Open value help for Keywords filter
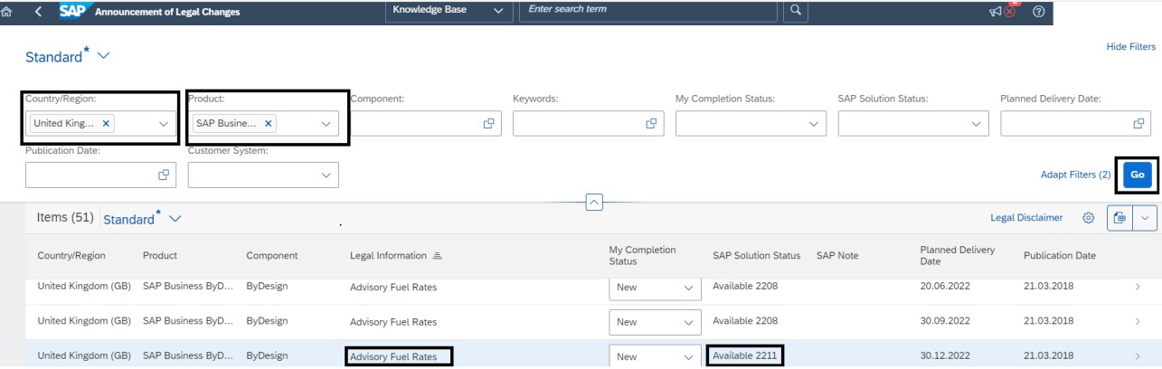This screenshot has height=369, width=1162. tap(651, 123)
